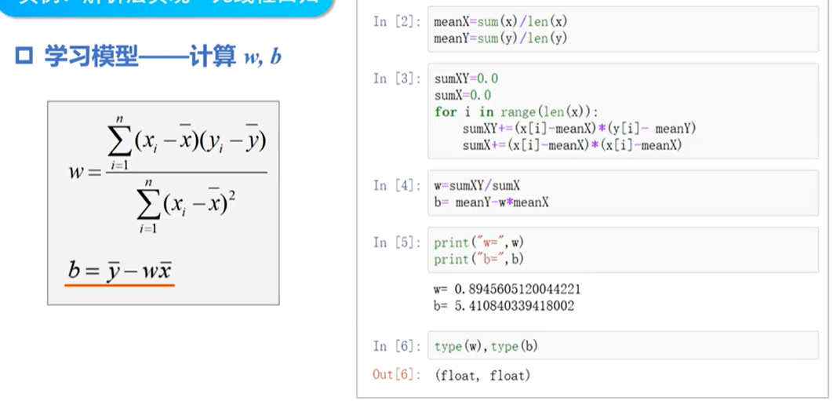This screenshot has height=401, width=833.
Task: Click the sumX+= accumulation line
Action: pos(572,145)
